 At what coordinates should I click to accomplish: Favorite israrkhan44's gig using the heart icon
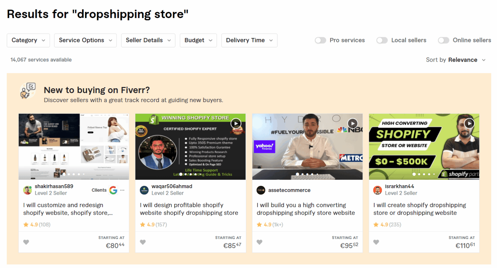376,242
